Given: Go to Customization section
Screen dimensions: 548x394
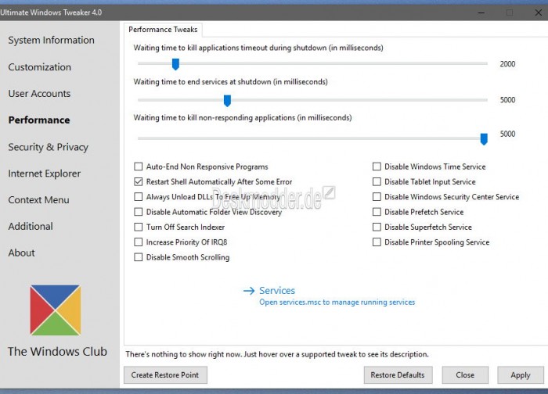Looking at the screenshot, I should tap(39, 67).
